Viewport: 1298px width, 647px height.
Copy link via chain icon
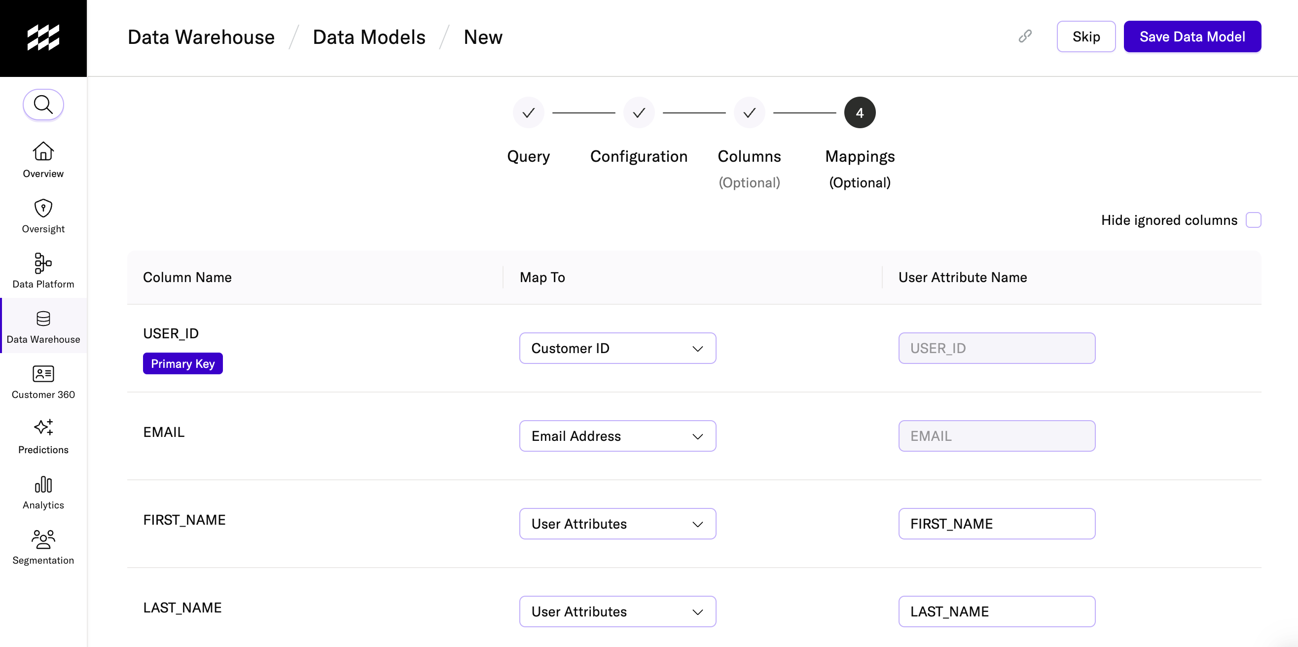coord(1025,36)
